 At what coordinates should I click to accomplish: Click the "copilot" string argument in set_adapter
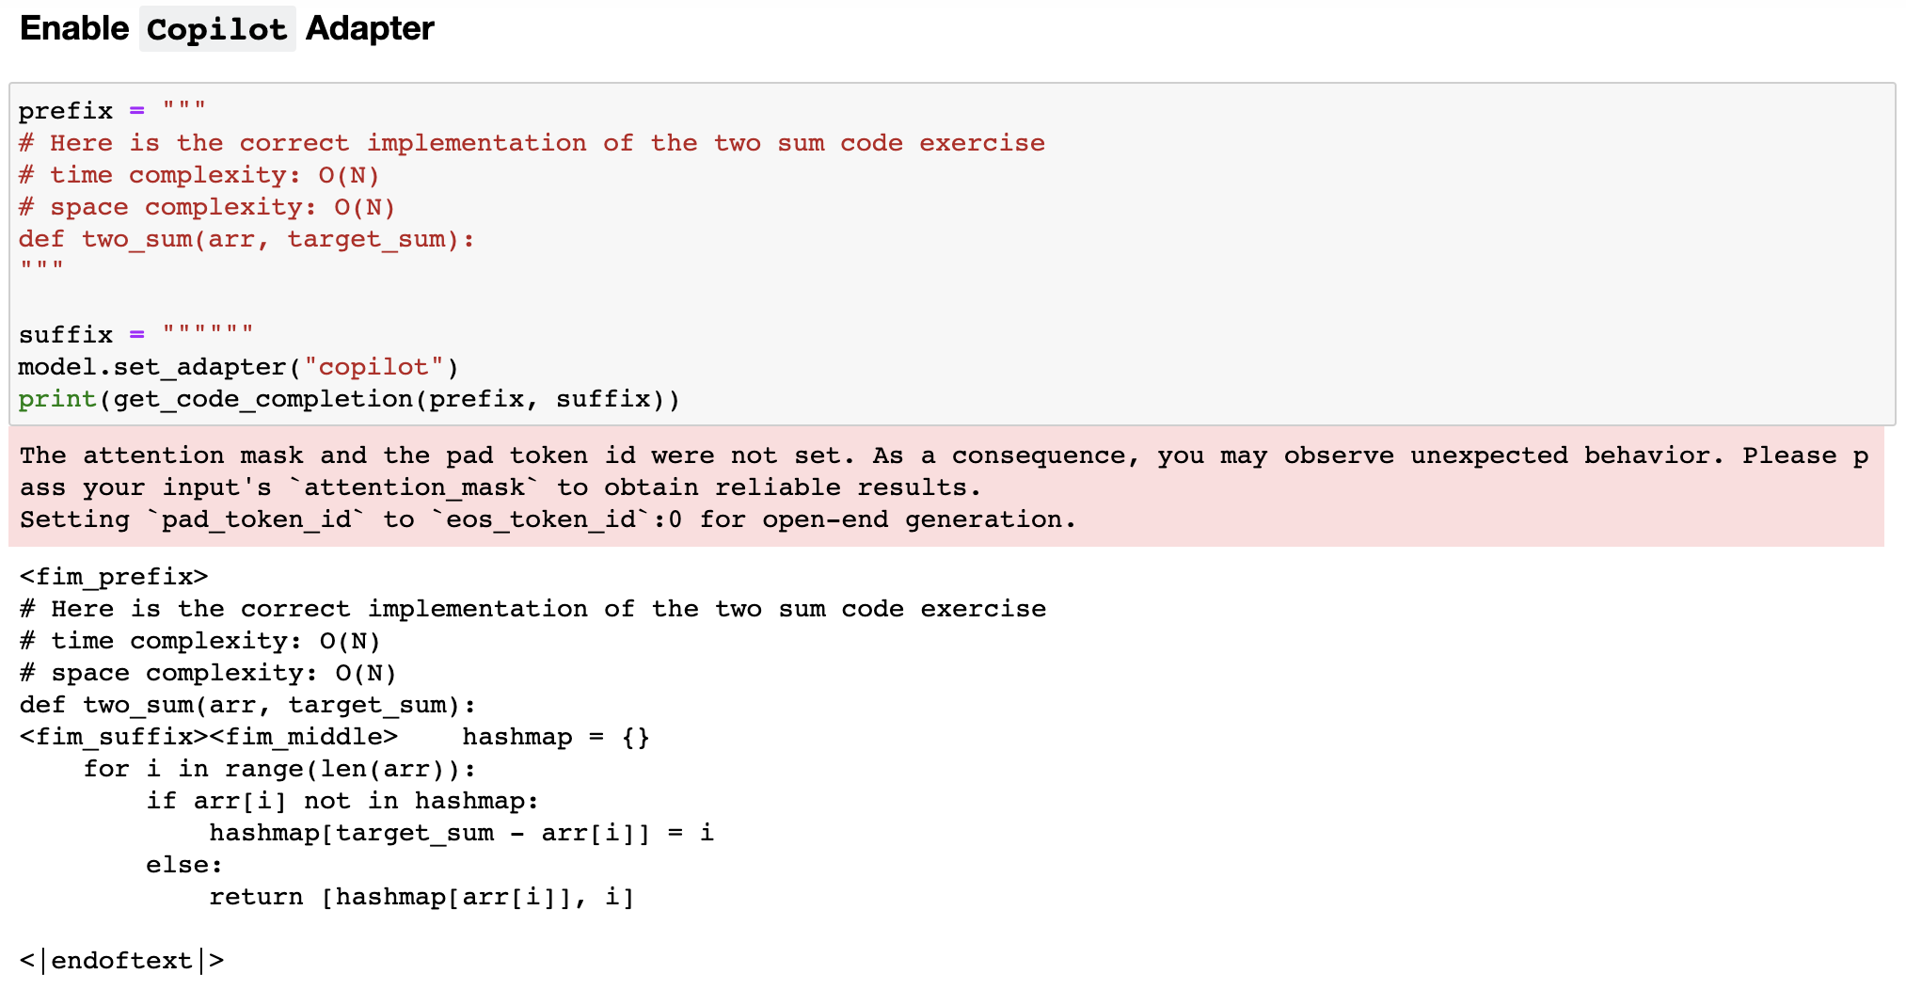[373, 367]
